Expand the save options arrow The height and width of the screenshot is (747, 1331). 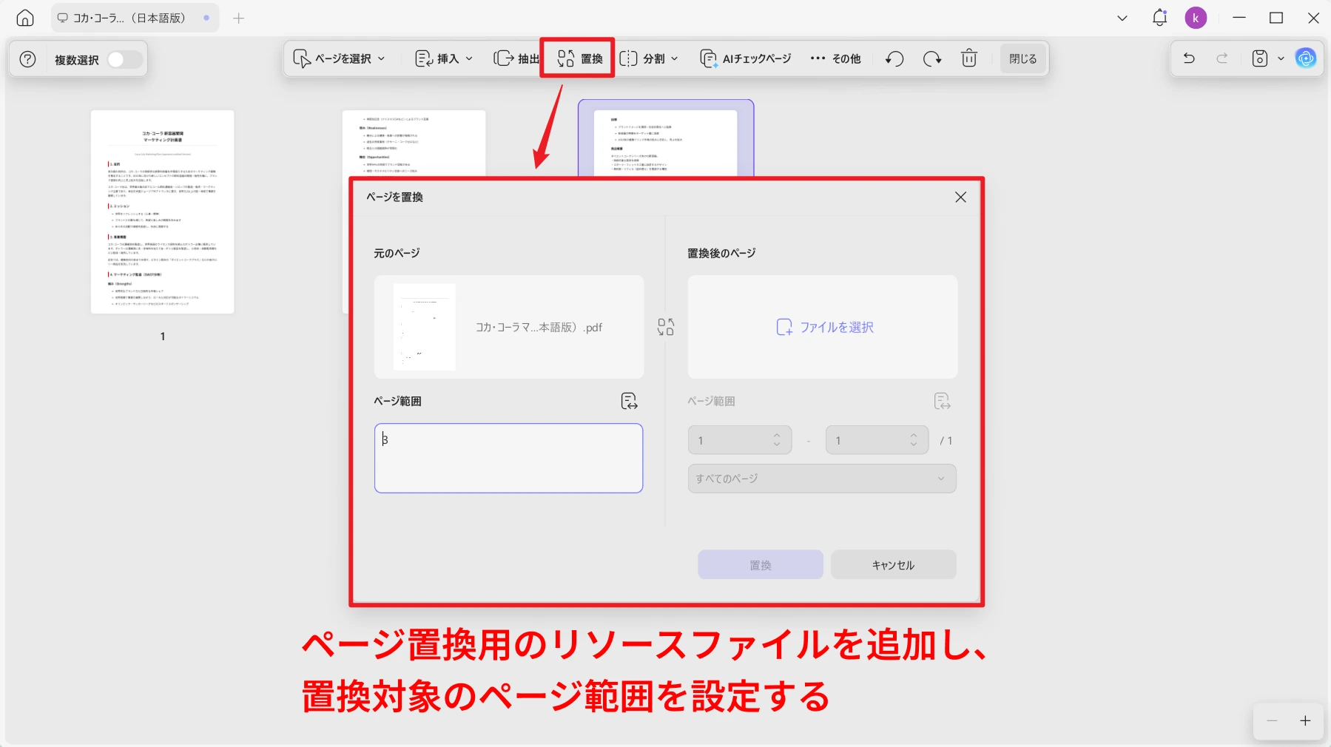(x=1281, y=58)
